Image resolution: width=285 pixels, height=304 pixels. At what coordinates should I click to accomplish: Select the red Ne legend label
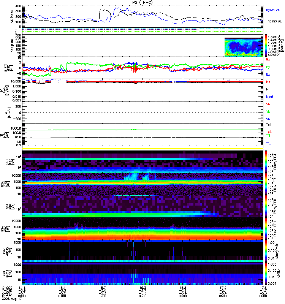pyautogui.click(x=268, y=82)
